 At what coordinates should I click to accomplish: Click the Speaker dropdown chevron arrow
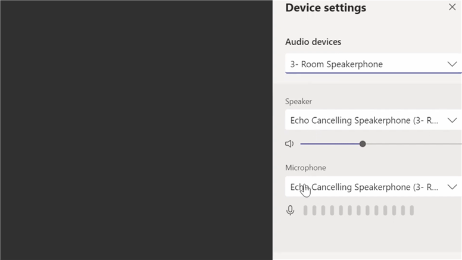point(452,120)
